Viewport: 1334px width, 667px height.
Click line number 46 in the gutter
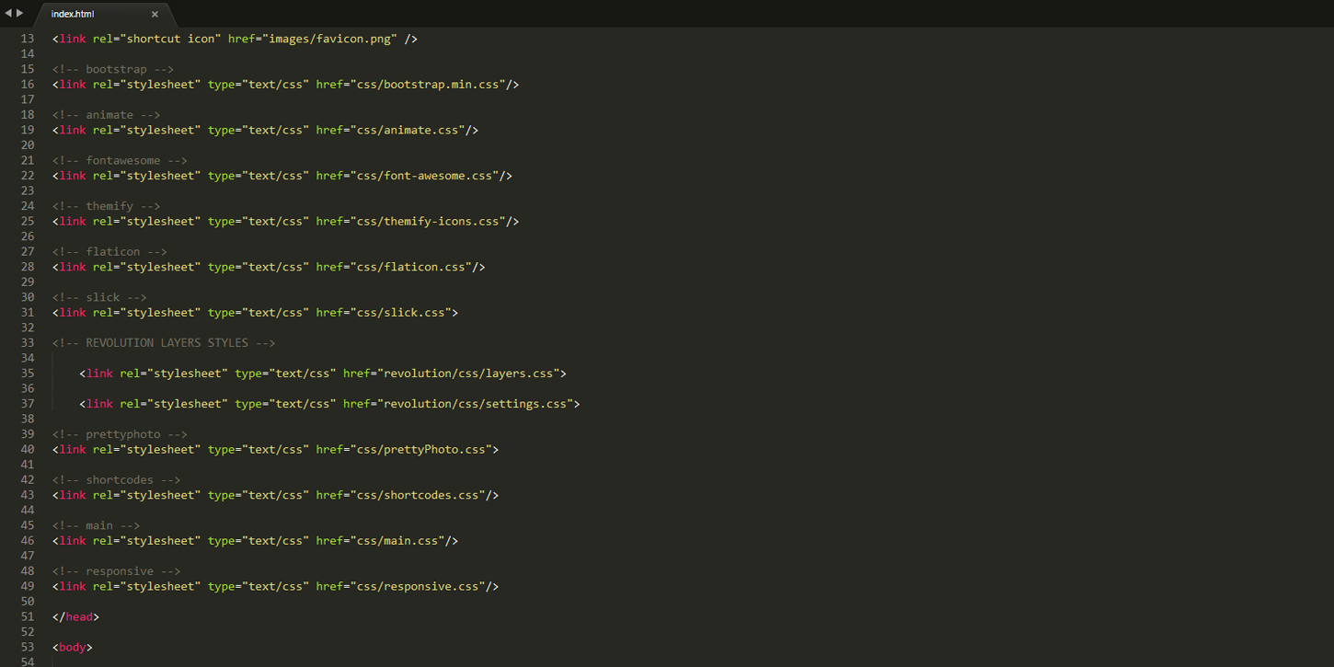point(27,540)
